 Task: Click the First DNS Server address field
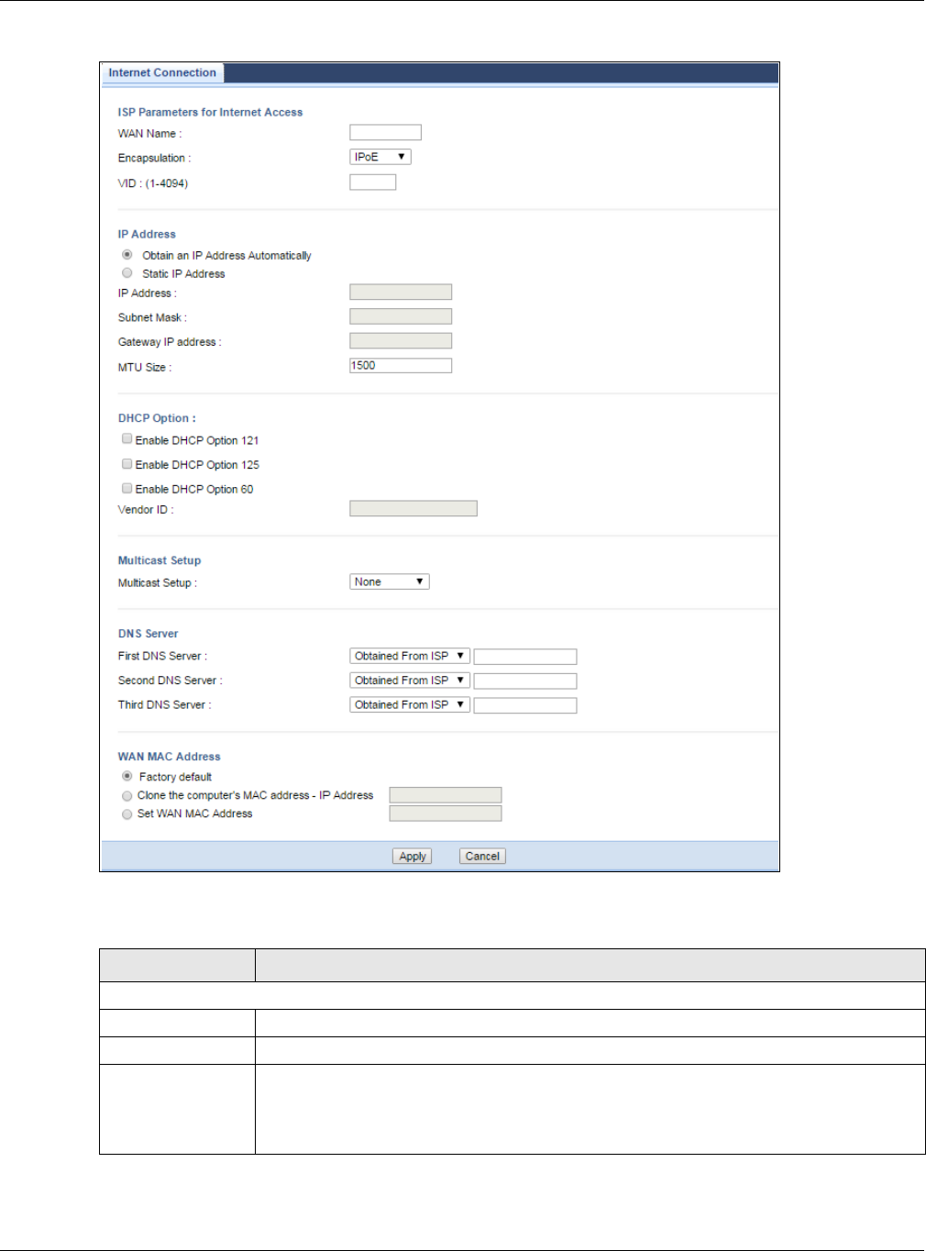pos(525,657)
